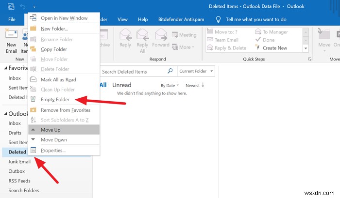Select Sent Items under Outlook Data File
This screenshot has width=340, height=198.
point(18,142)
